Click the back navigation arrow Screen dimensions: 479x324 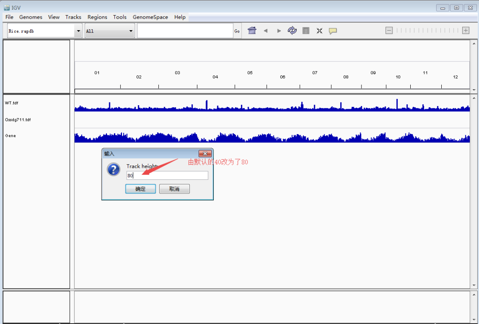265,30
